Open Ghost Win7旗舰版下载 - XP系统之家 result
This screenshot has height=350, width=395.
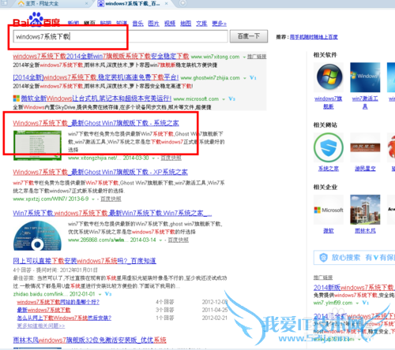point(100,172)
